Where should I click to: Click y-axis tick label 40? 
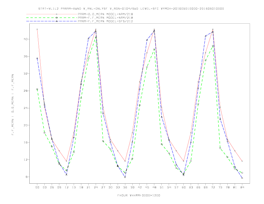click(x=26, y=39)
